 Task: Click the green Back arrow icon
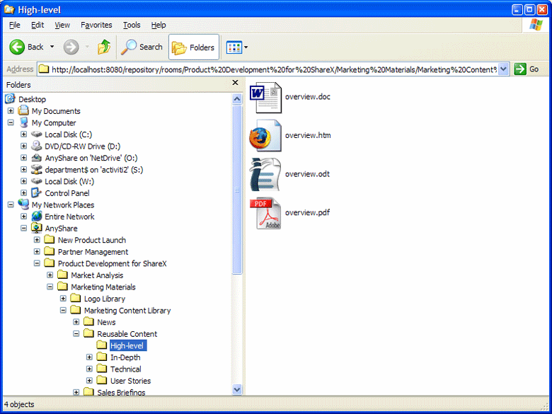point(17,47)
